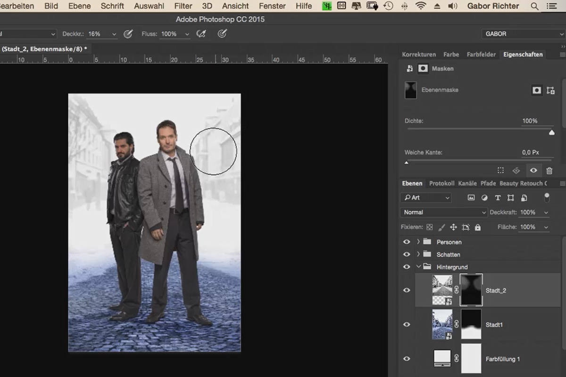The image size is (566, 377).
Task: Lock all with the padlock icon
Action: pyautogui.click(x=478, y=227)
